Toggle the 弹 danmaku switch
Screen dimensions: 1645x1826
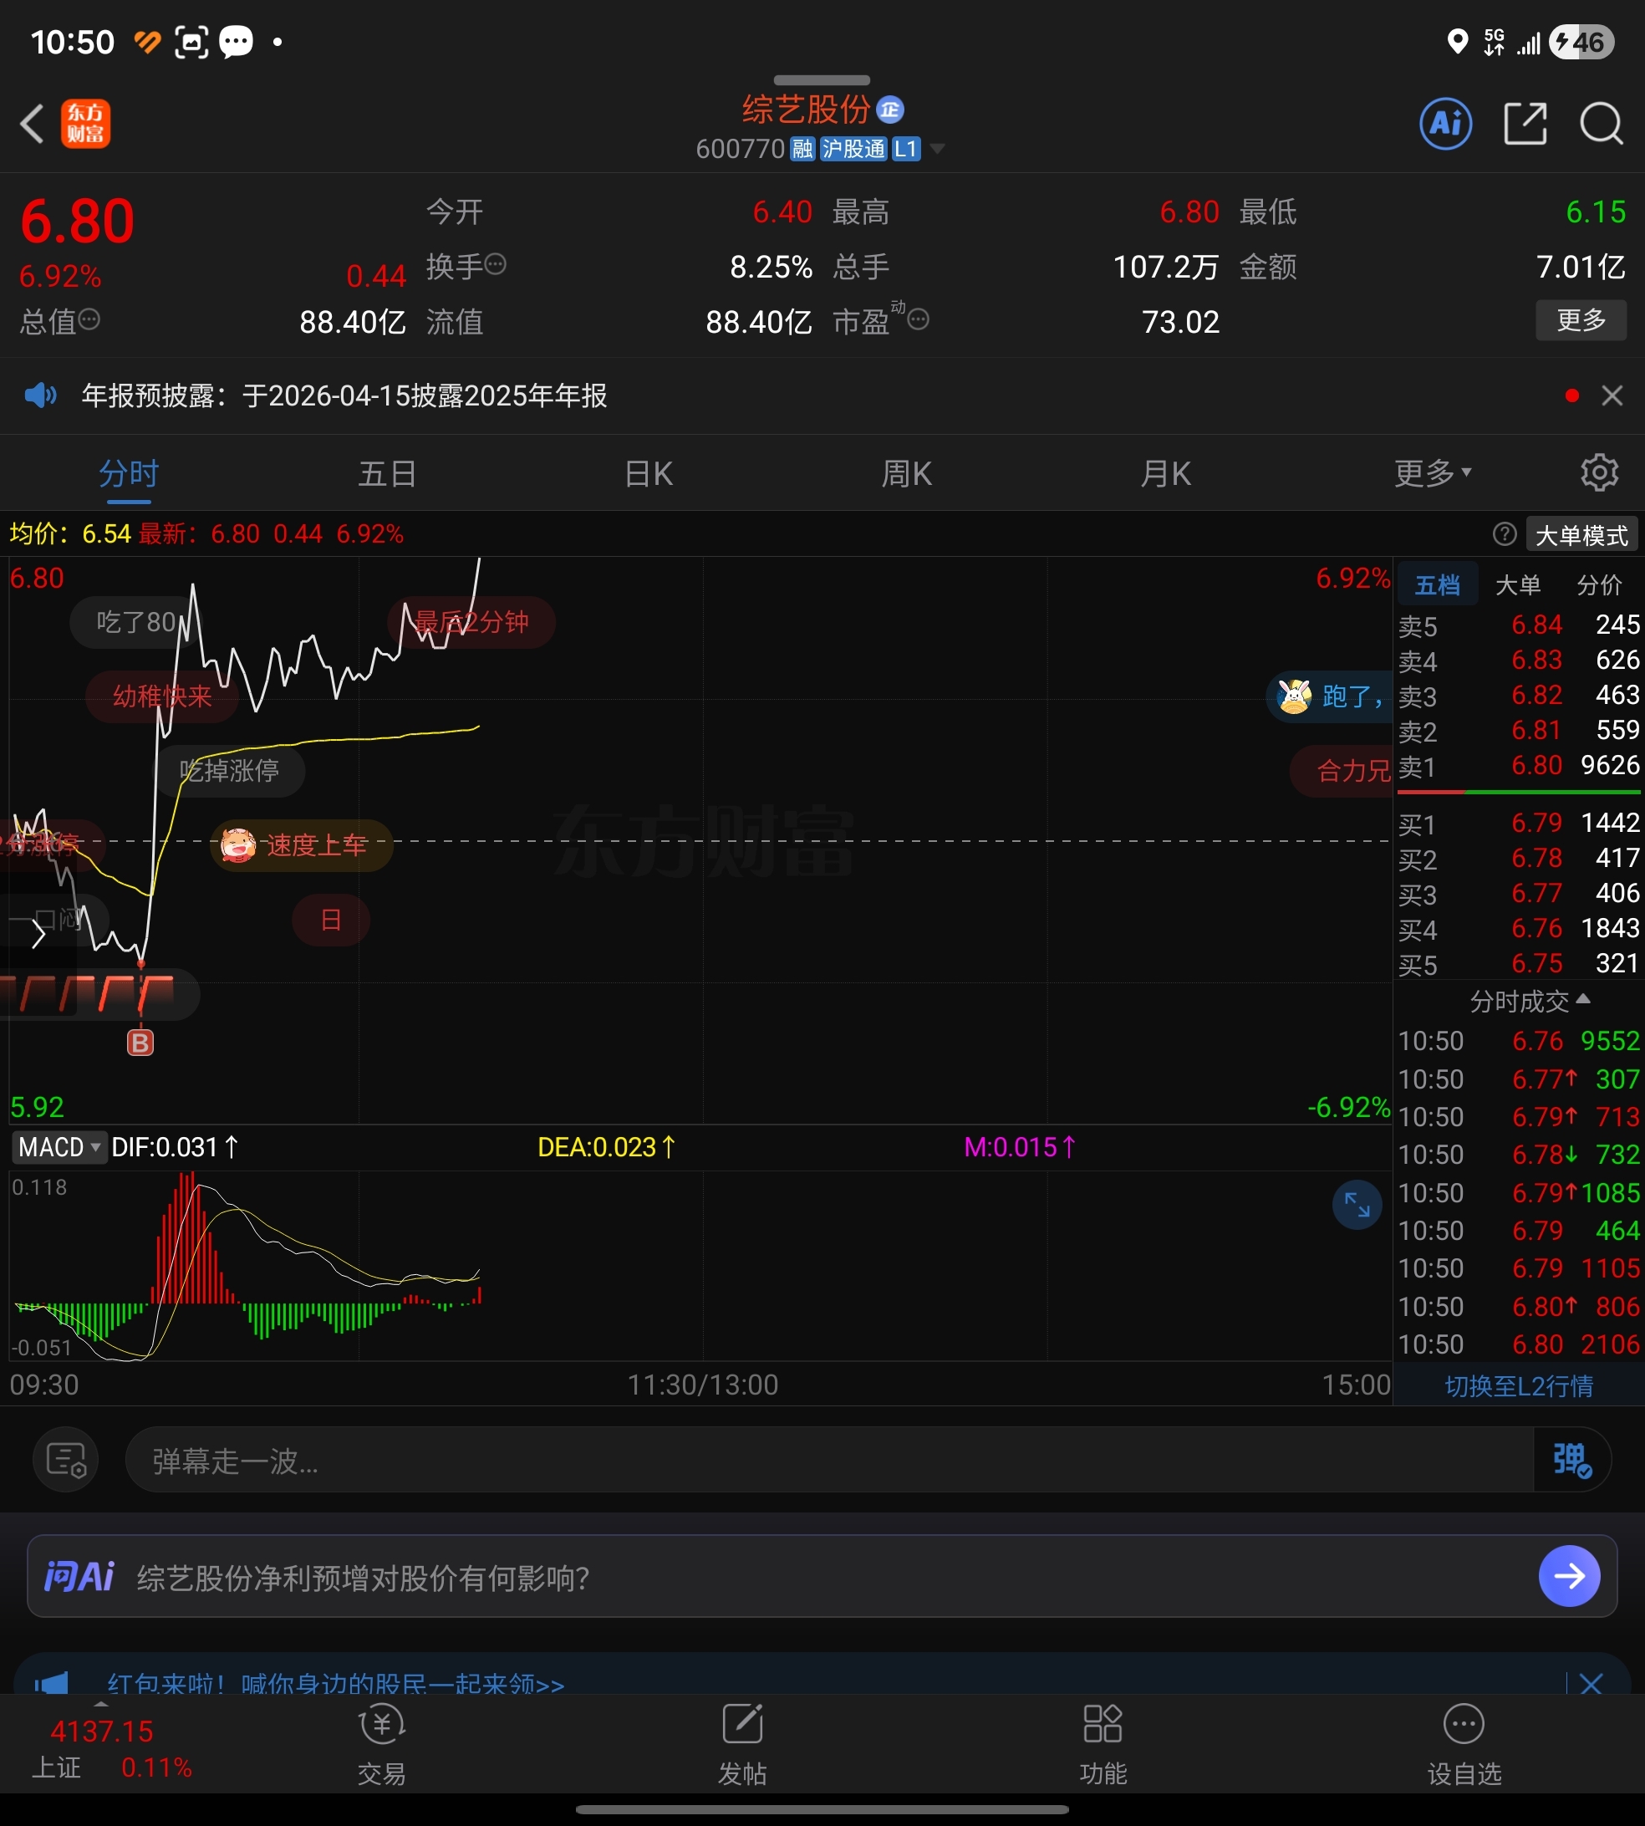tap(1571, 1459)
